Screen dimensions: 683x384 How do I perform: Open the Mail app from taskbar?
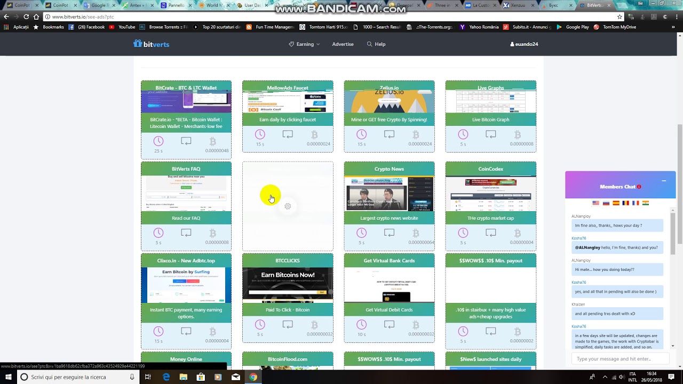click(236, 377)
